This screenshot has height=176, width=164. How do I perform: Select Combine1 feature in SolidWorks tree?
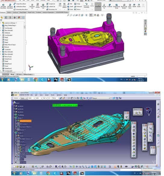click(7, 49)
